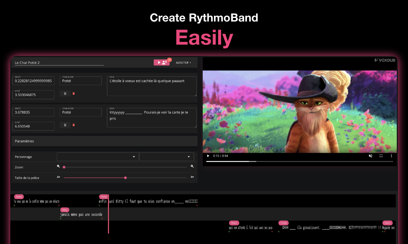Click the video progress bar
This screenshot has width=408, height=244.
coord(300,161)
